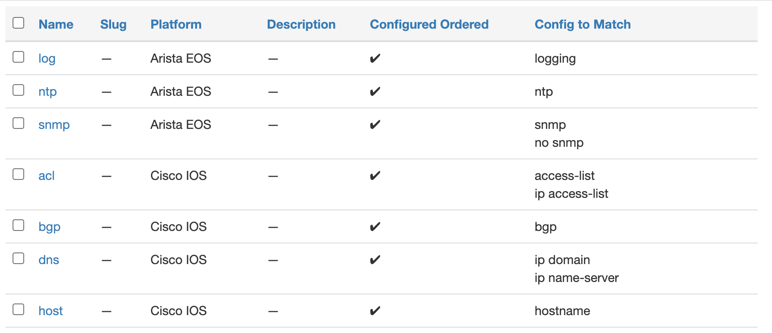The width and height of the screenshot is (772, 333).
Task: Open the ntp compliance rule
Action: point(47,91)
